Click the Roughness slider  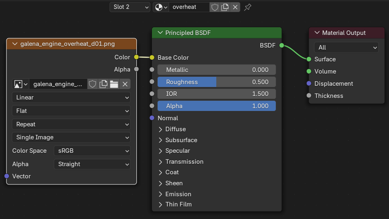click(x=216, y=82)
